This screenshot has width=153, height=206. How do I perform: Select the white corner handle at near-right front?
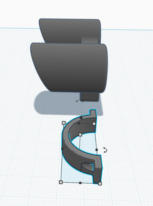click(x=100, y=184)
